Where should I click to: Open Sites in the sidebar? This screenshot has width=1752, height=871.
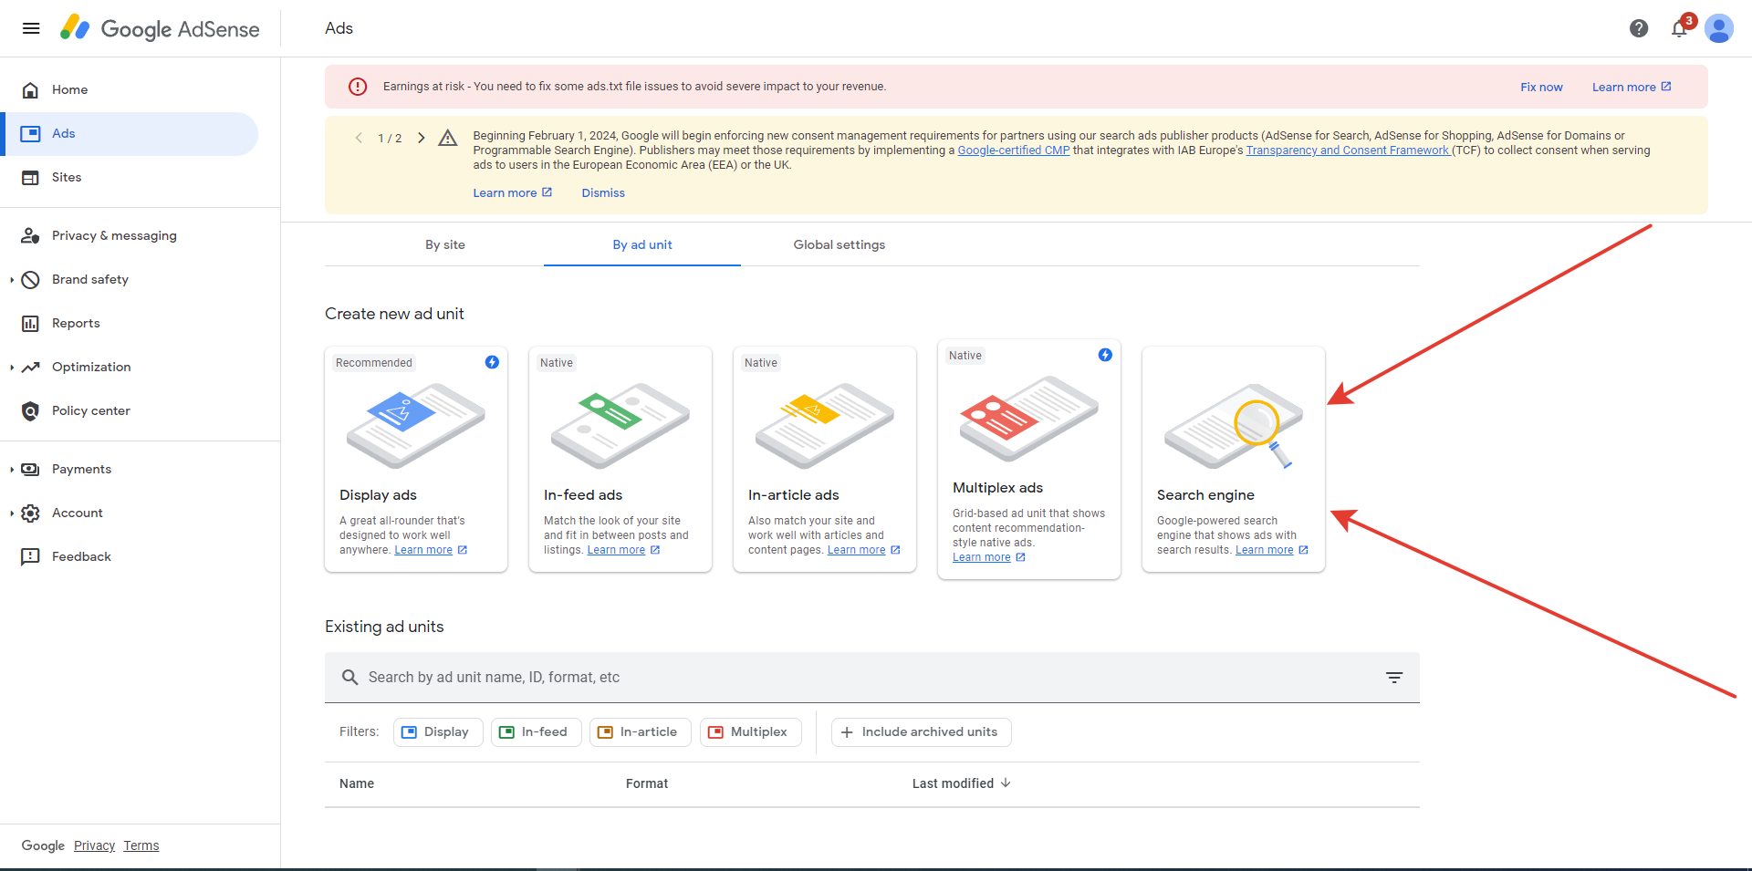pyautogui.click(x=129, y=177)
